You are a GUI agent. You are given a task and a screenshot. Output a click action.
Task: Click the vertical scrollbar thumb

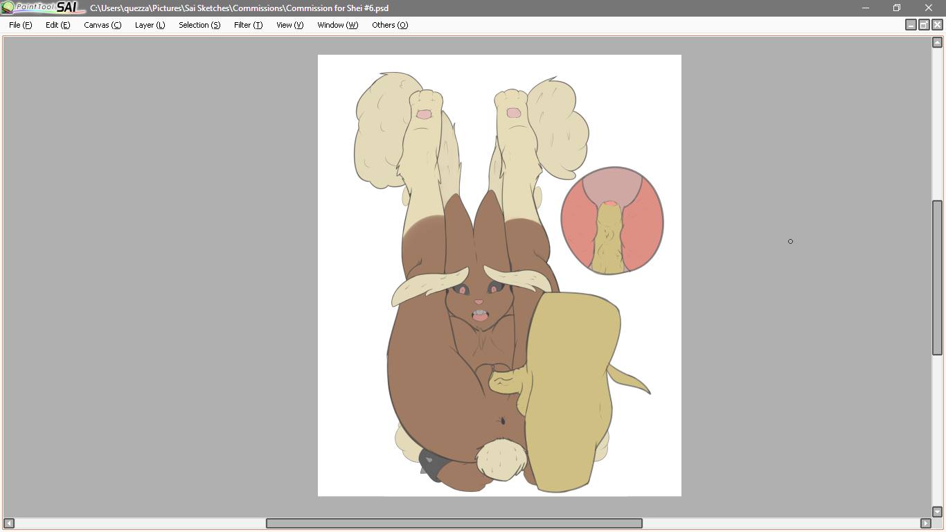[937, 277]
